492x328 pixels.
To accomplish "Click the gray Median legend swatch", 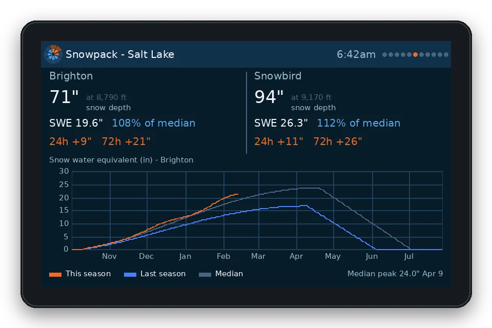I will click(205, 274).
